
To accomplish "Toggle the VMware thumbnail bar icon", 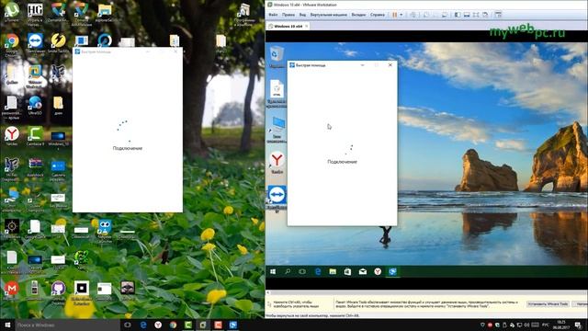I will pyautogui.click(x=467, y=15).
